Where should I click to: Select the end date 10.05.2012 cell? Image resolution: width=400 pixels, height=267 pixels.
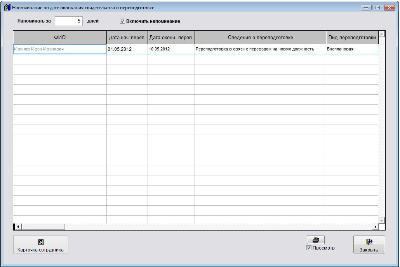pyautogui.click(x=171, y=49)
